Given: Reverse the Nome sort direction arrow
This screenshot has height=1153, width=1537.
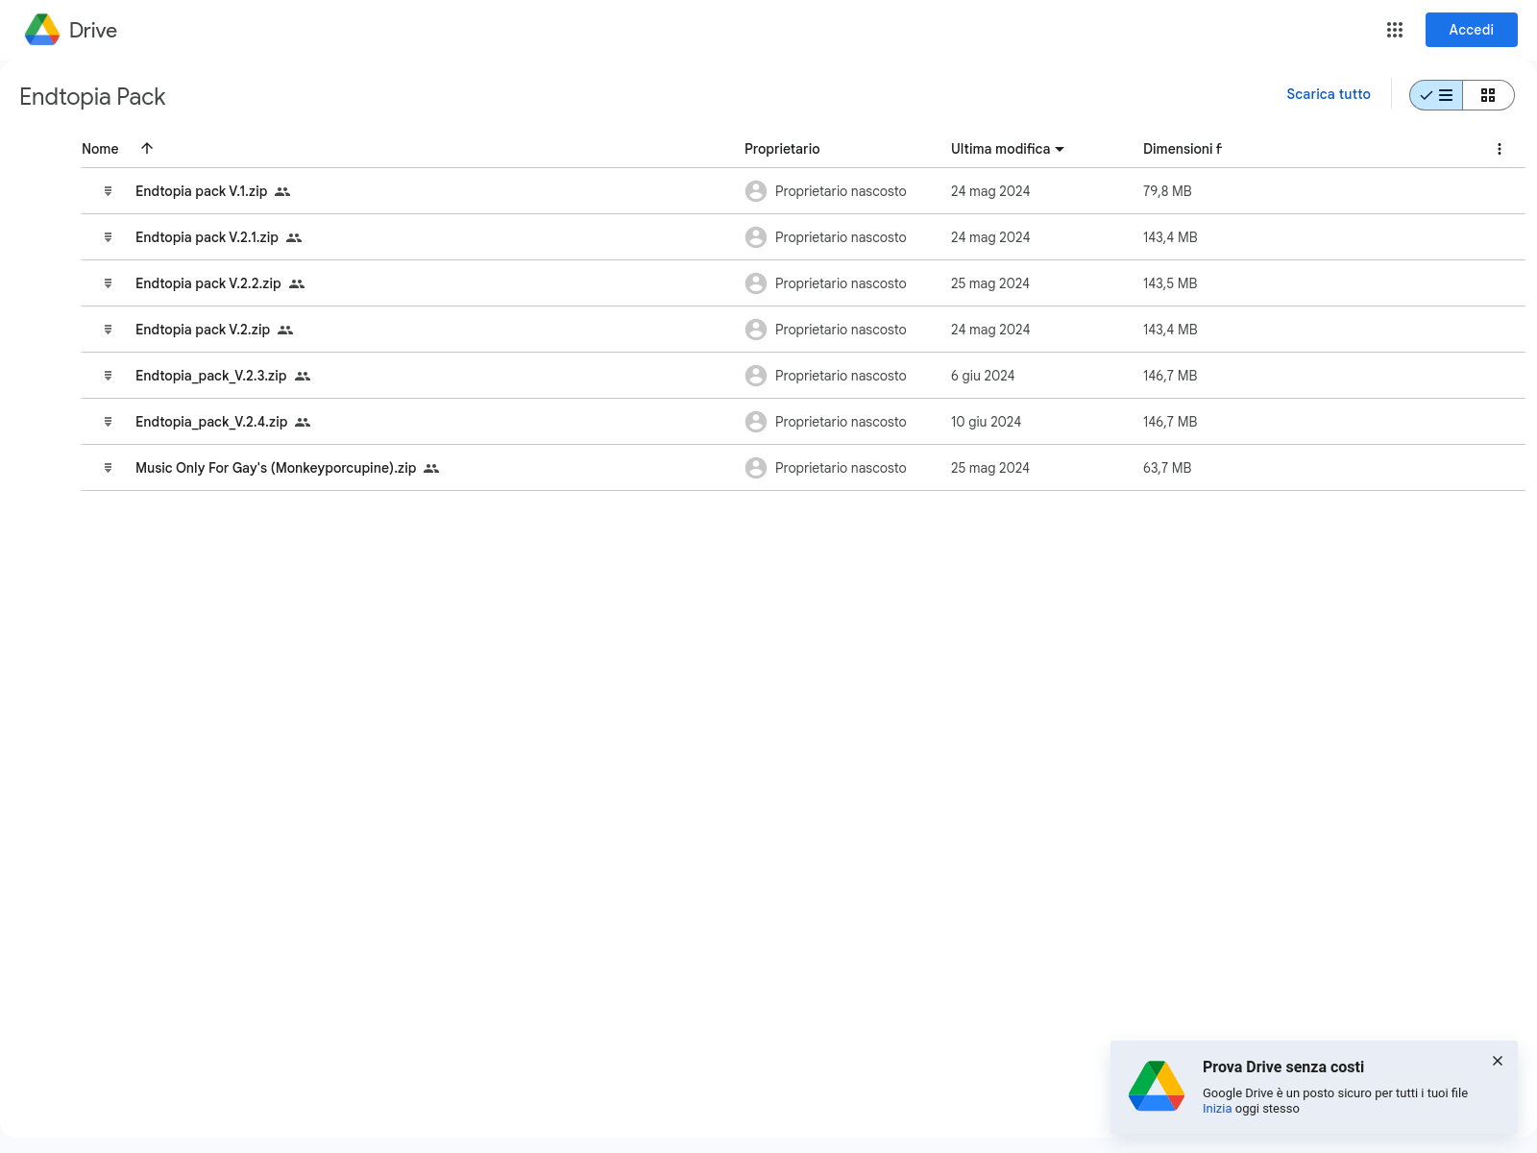Looking at the screenshot, I should 147,148.
